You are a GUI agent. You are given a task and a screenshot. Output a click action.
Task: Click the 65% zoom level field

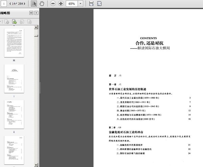[72, 4]
